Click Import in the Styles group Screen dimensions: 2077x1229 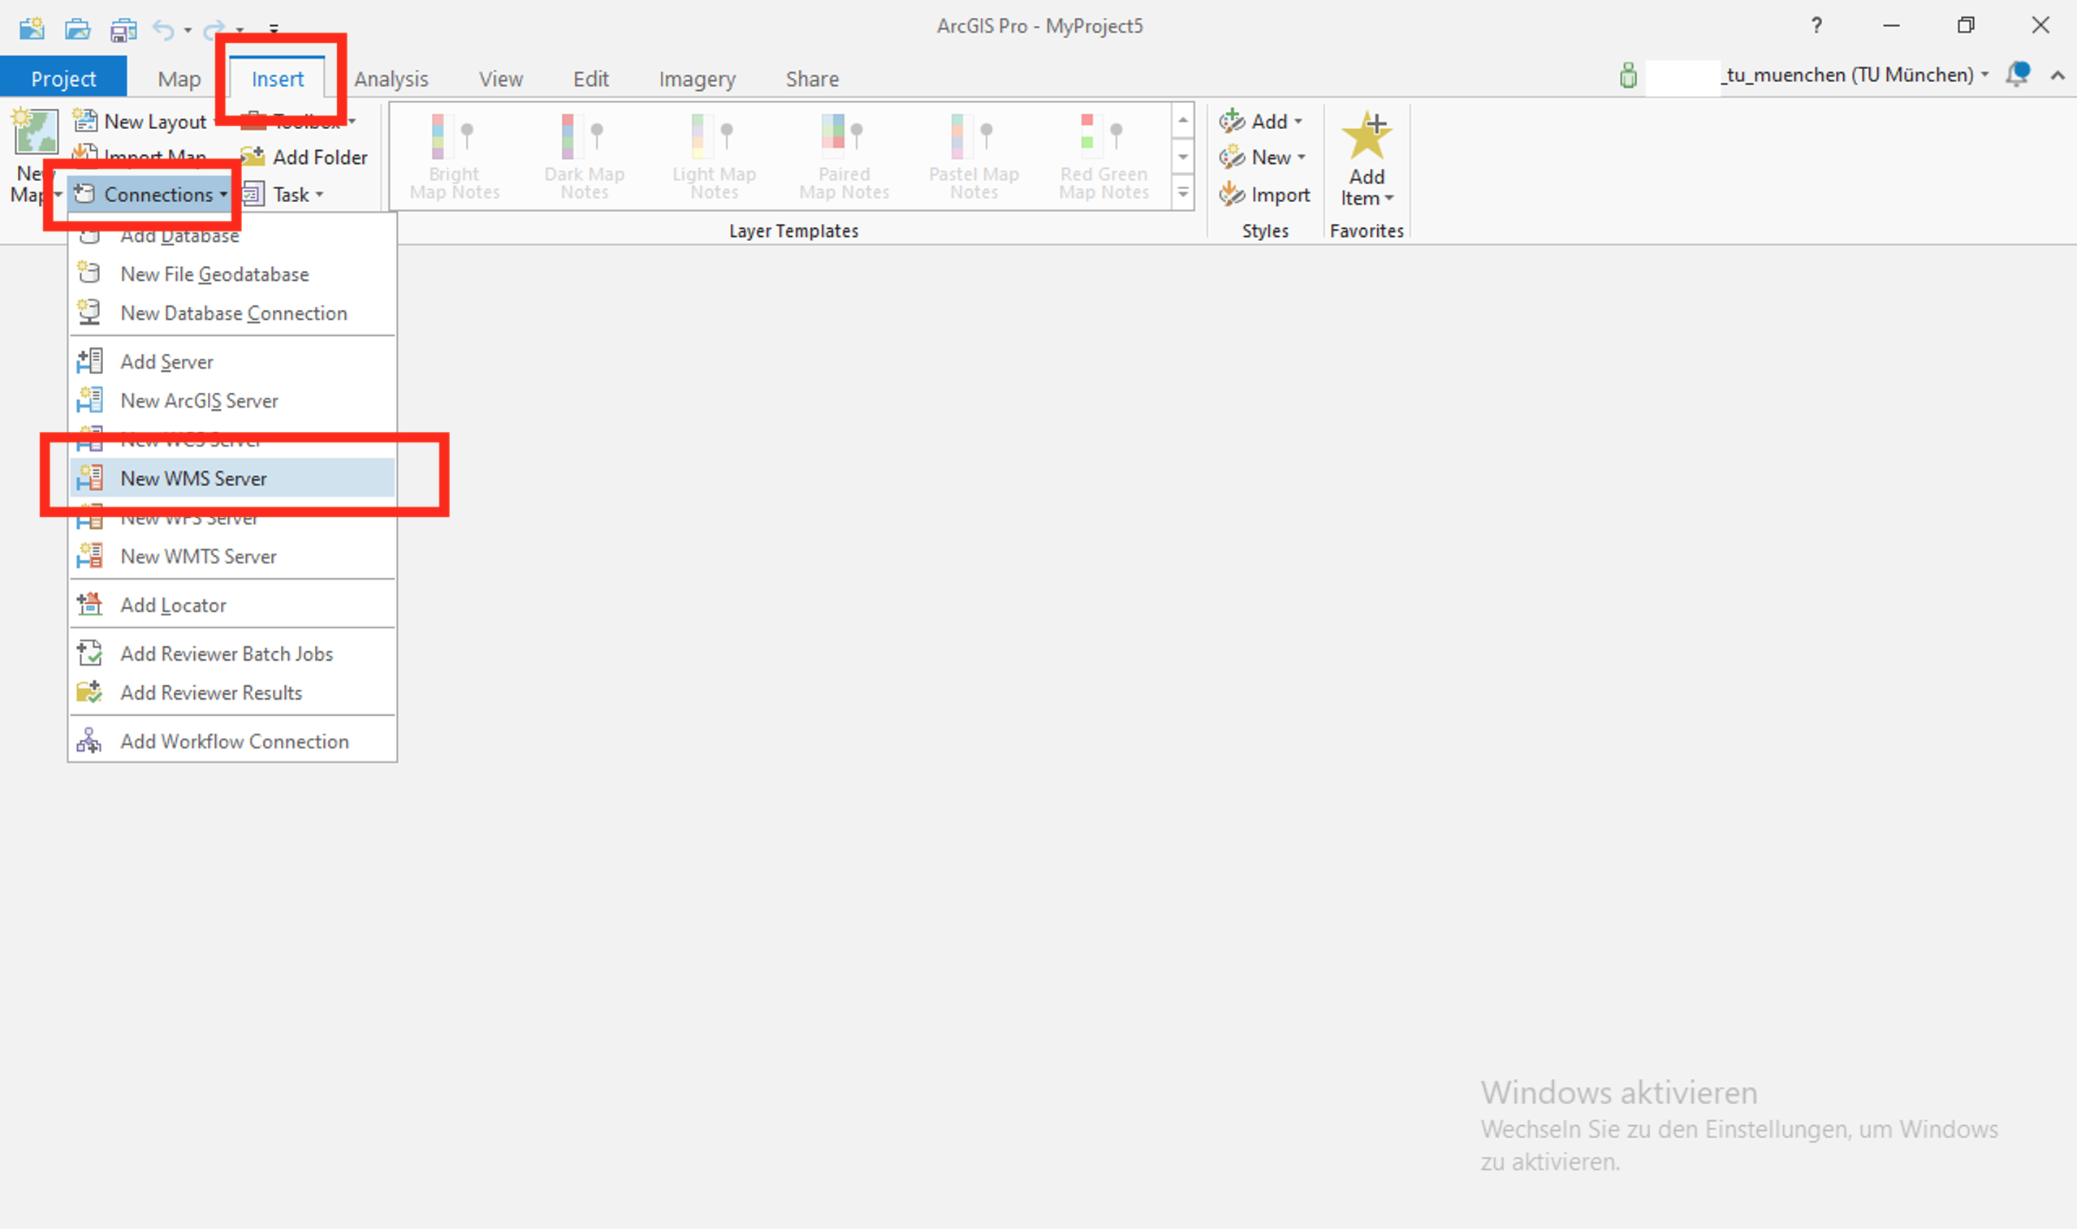point(1264,196)
